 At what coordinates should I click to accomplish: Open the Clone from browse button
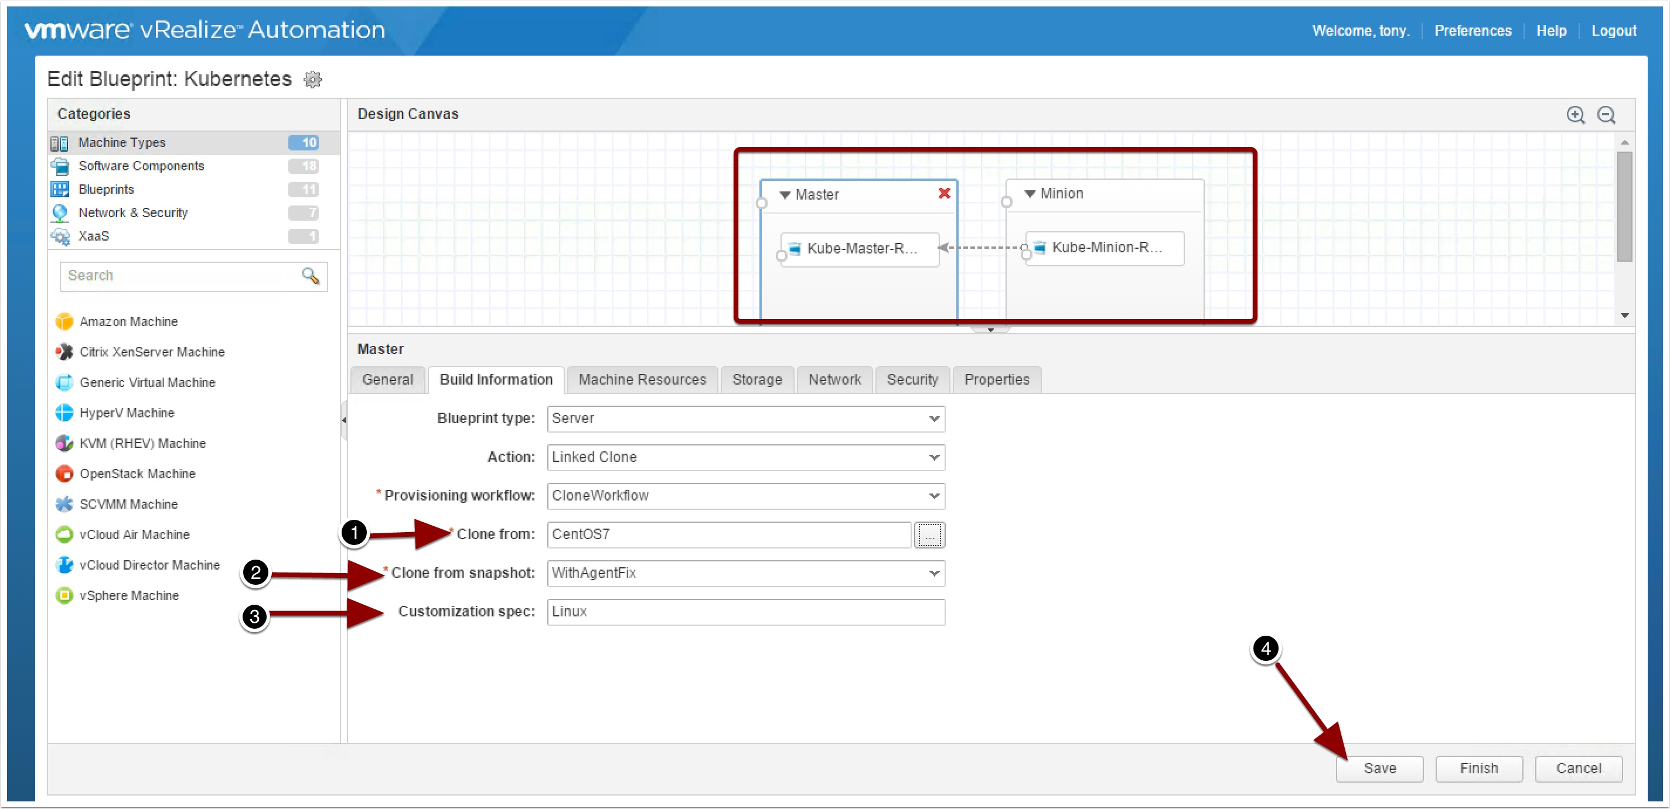929,535
